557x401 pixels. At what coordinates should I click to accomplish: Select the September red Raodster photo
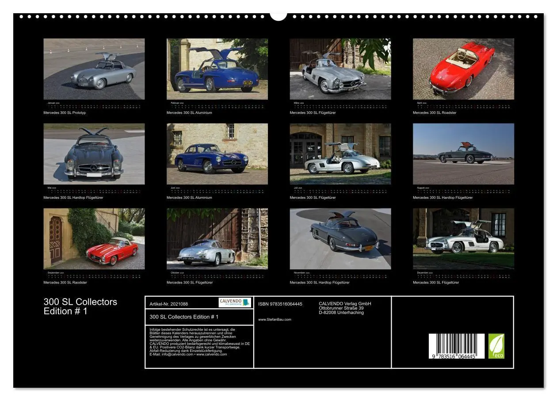click(94, 238)
